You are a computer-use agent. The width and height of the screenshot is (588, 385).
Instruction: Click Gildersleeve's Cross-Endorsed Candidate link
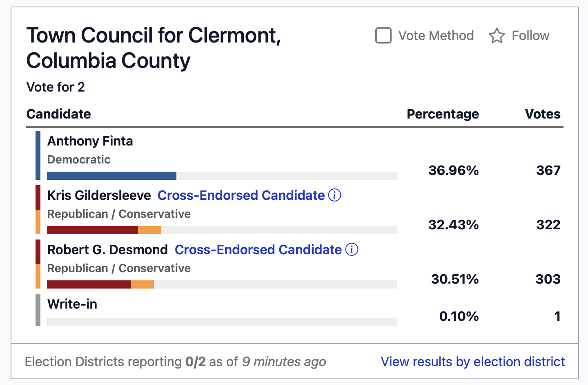click(x=241, y=195)
